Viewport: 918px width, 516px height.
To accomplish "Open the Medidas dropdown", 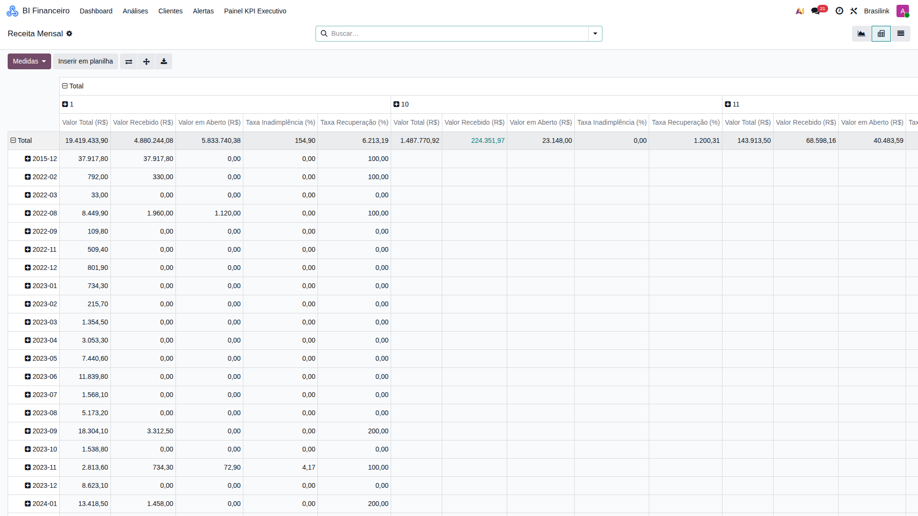I will point(29,62).
